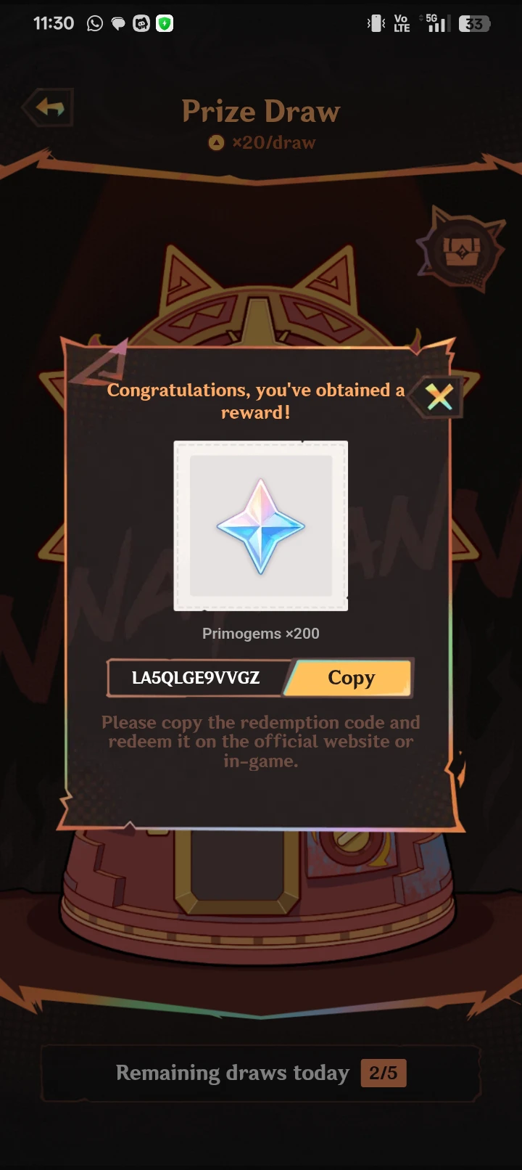
Task: Tap the green shield notification icon
Action: coord(165,24)
